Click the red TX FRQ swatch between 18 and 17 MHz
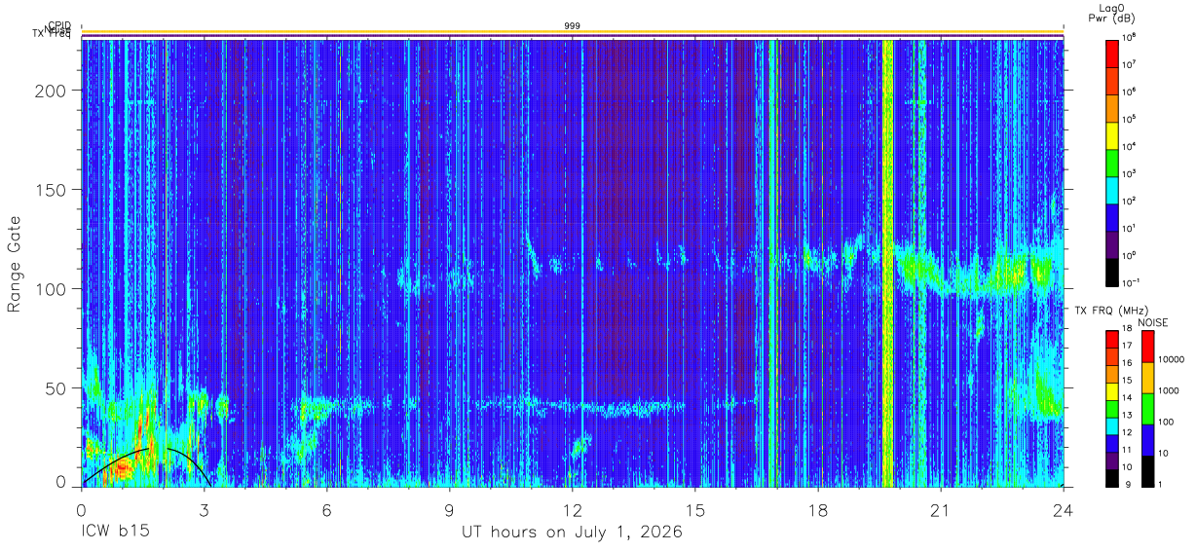The width and height of the screenshot is (1196, 552). [1111, 339]
